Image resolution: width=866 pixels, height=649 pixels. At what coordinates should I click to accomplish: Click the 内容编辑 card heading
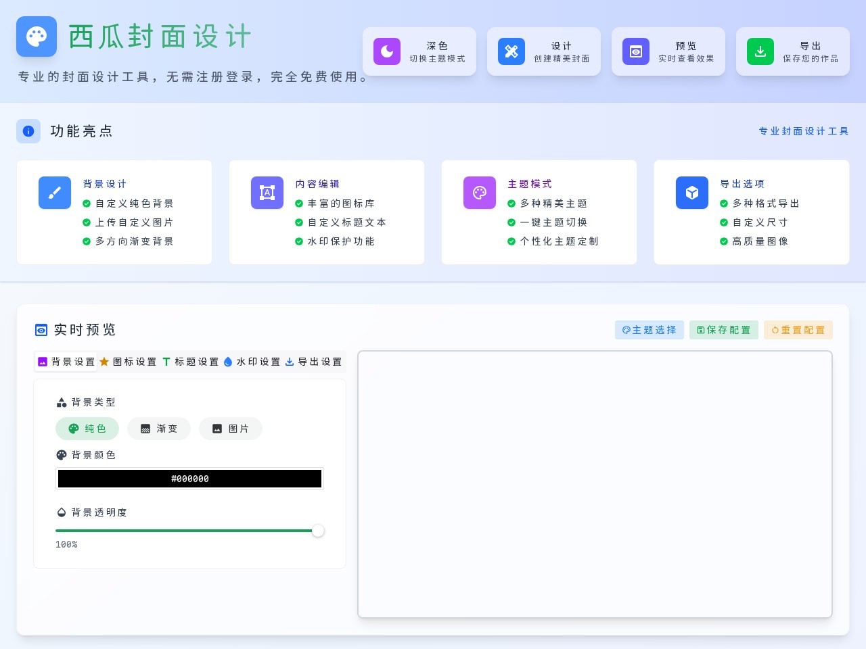tap(317, 184)
